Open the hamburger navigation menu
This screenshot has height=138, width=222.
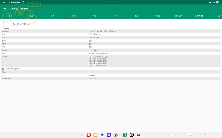click(5, 9)
